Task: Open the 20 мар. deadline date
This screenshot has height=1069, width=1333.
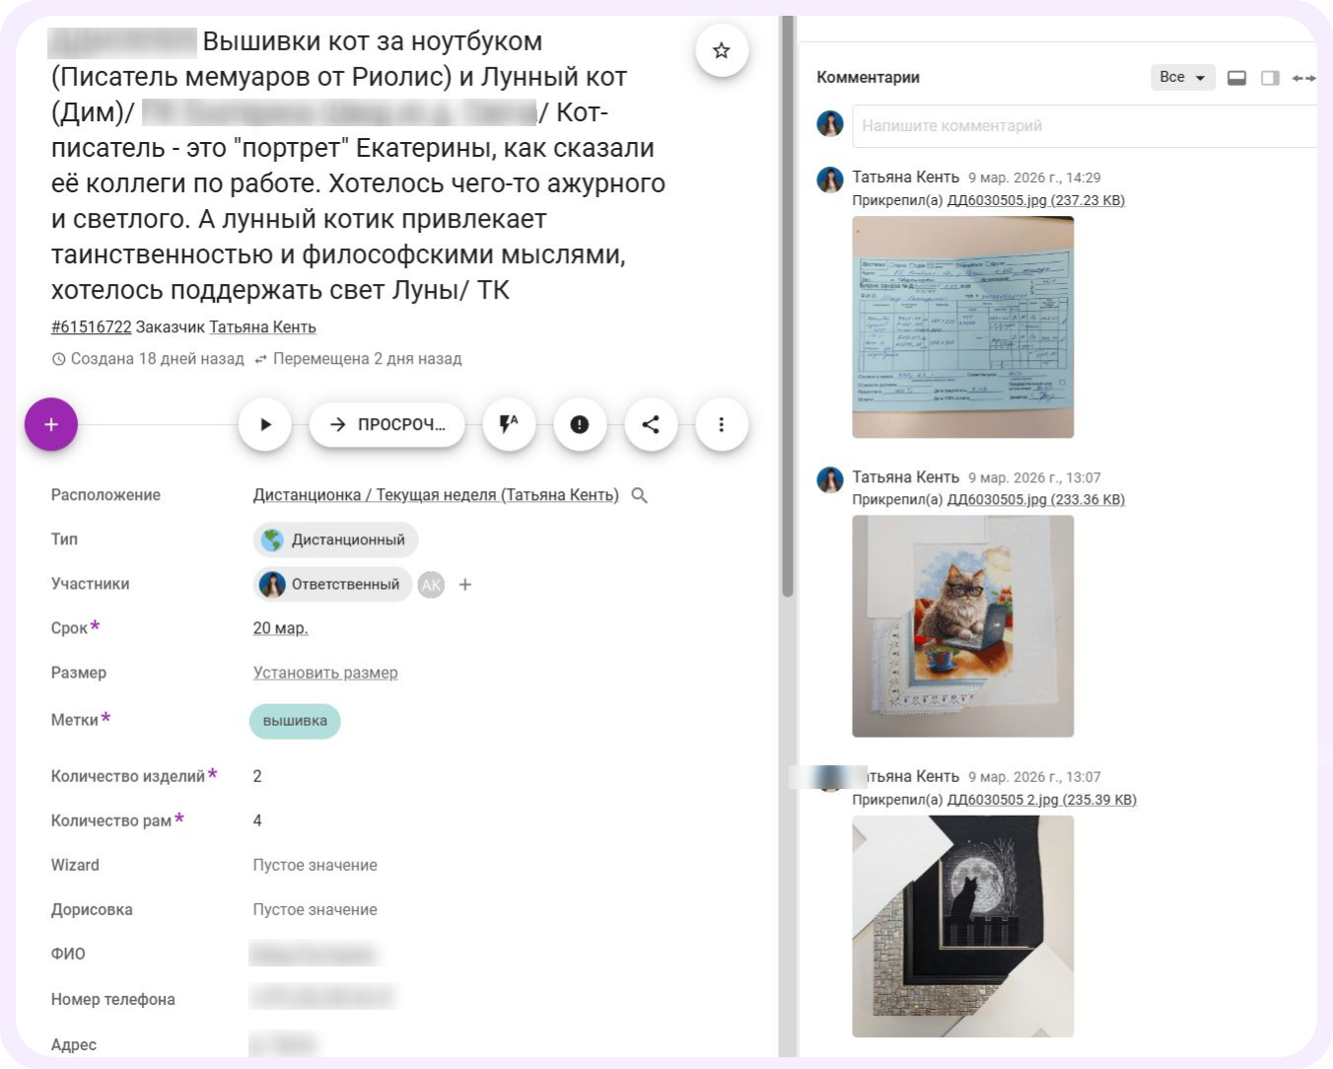Action: click(280, 628)
